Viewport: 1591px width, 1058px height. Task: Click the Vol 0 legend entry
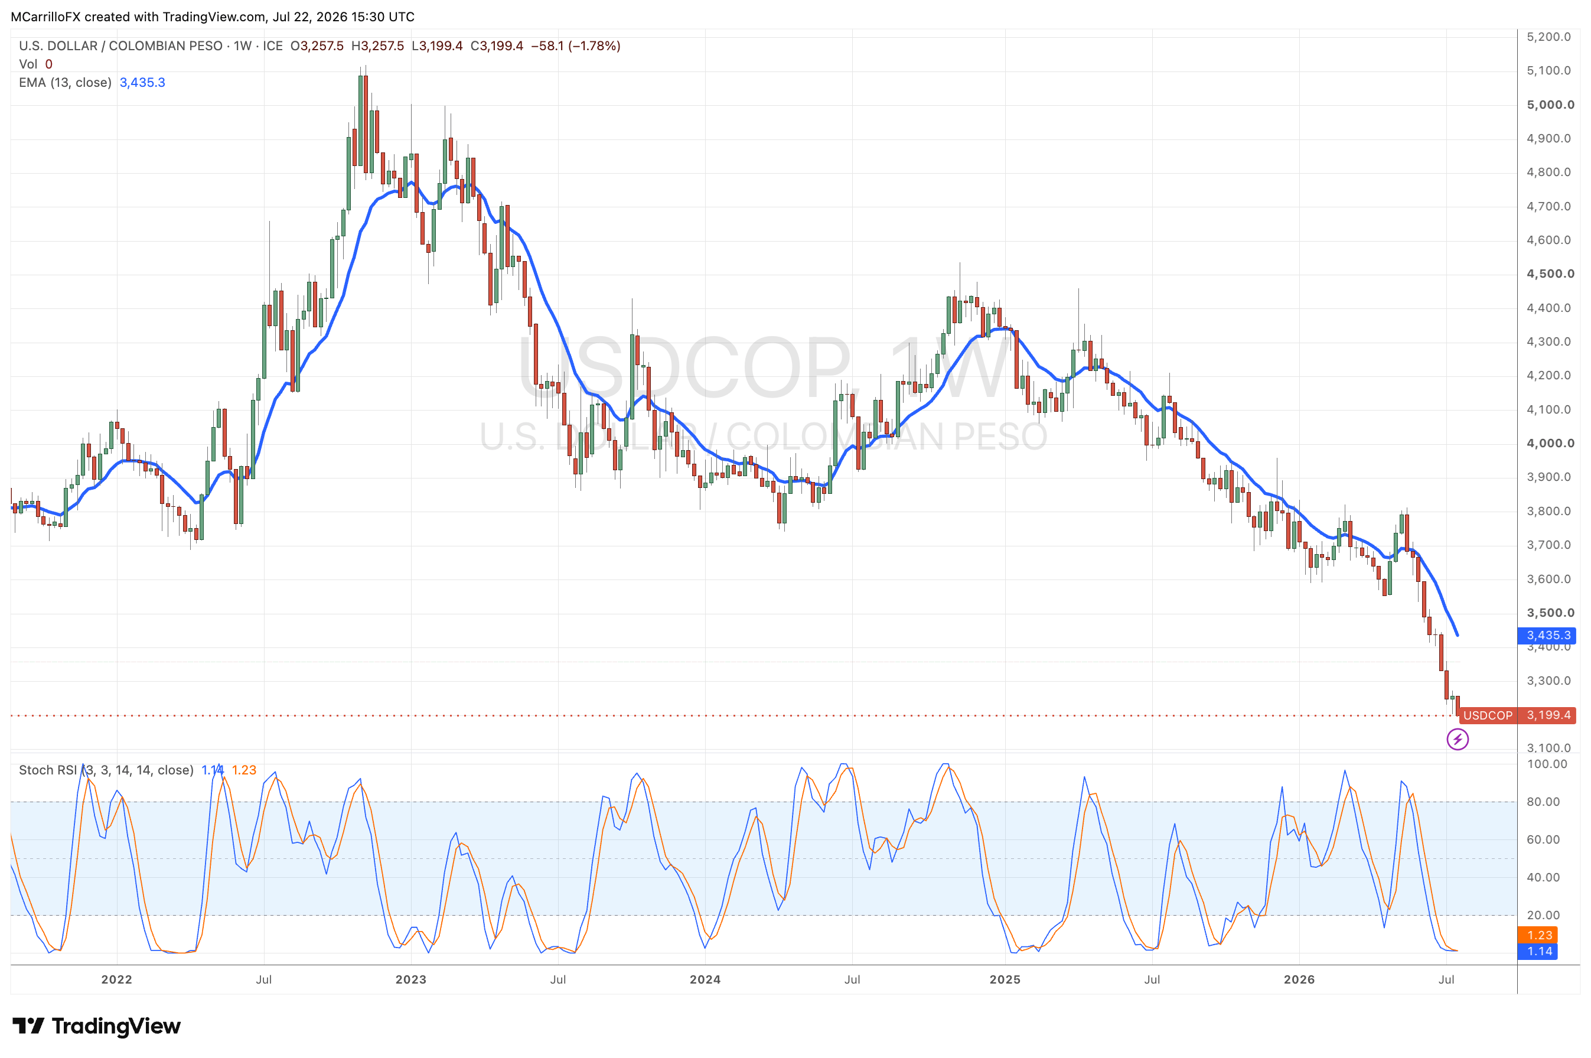[36, 64]
